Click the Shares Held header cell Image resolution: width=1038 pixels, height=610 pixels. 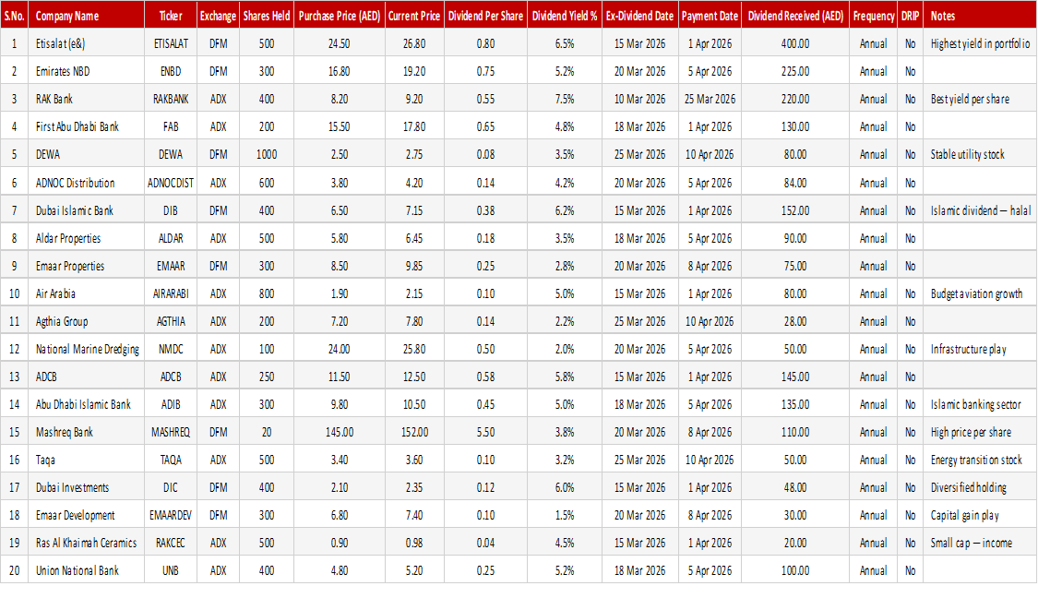pyautogui.click(x=266, y=16)
